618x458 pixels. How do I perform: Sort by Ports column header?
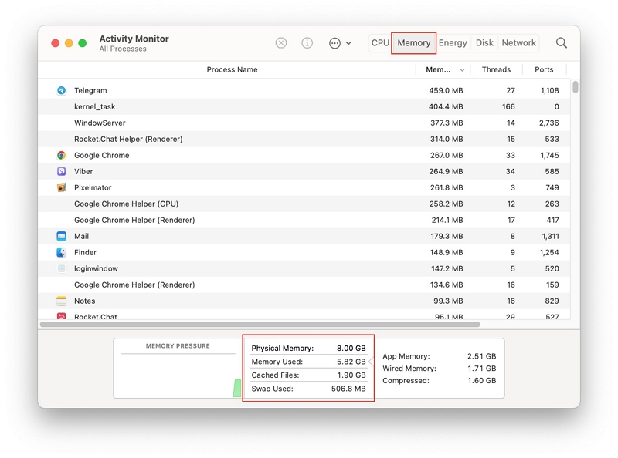click(x=544, y=69)
